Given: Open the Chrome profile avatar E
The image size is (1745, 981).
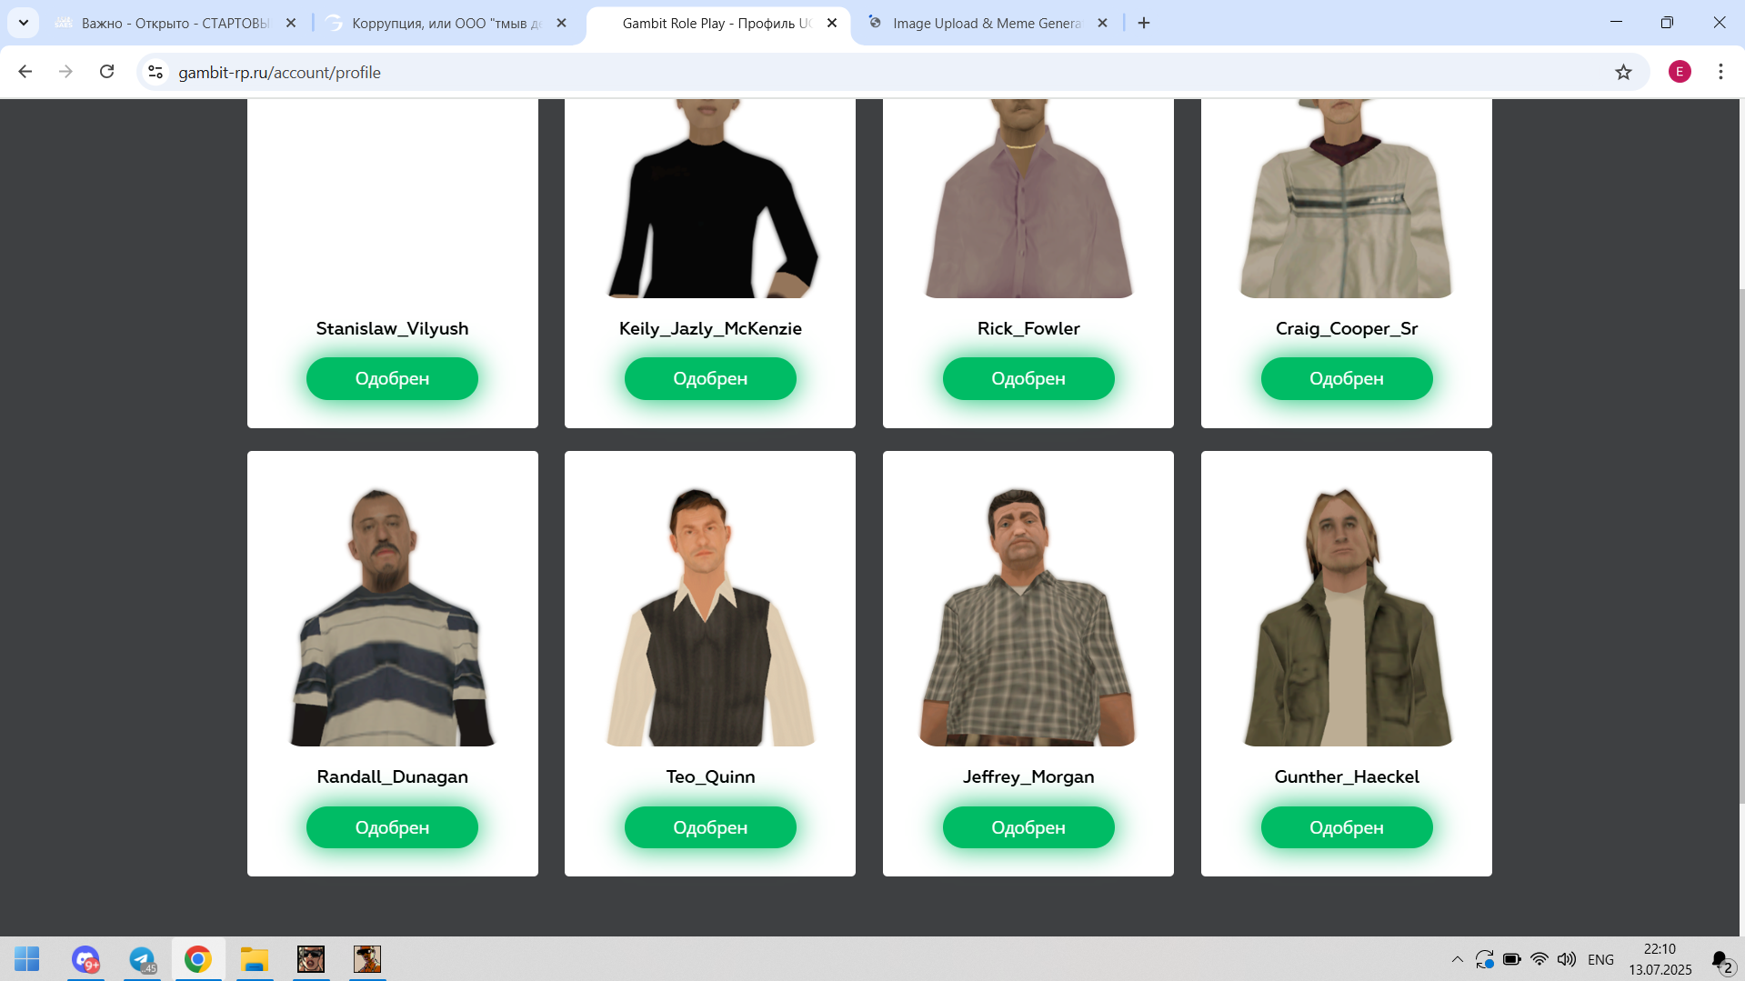Looking at the screenshot, I should [x=1680, y=72].
